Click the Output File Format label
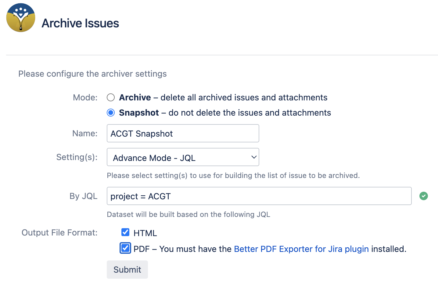This screenshot has height=286, width=438. point(59,232)
